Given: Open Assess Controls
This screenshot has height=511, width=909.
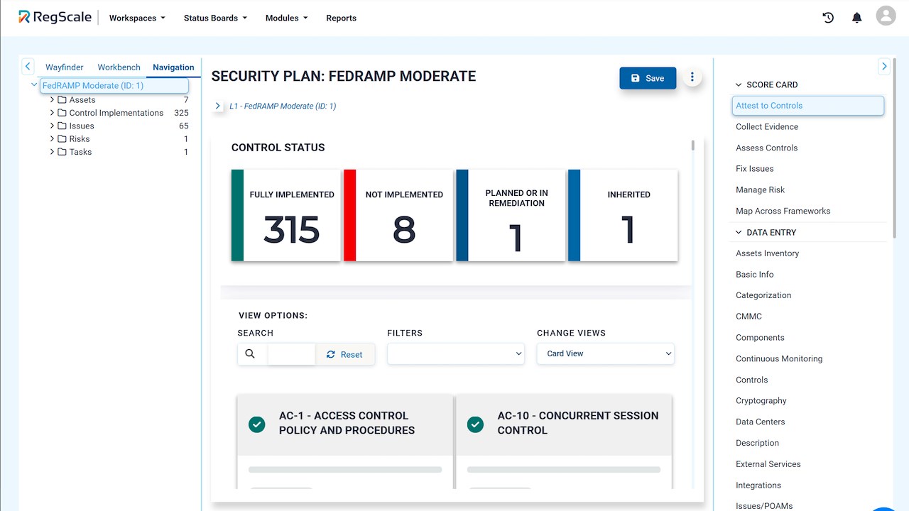Looking at the screenshot, I should click(767, 148).
